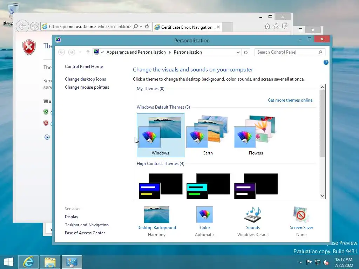Viewport: 359px width, 269px height.
Task: Click the Personalization window back arrow
Action: pyautogui.click(x=61, y=52)
